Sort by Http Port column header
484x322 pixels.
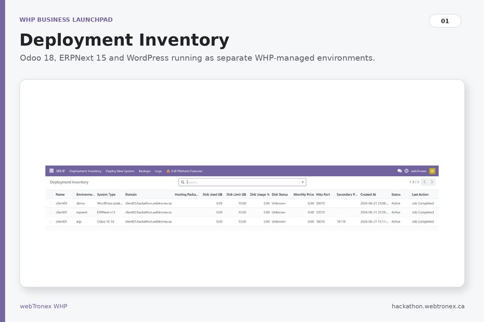(x=323, y=194)
